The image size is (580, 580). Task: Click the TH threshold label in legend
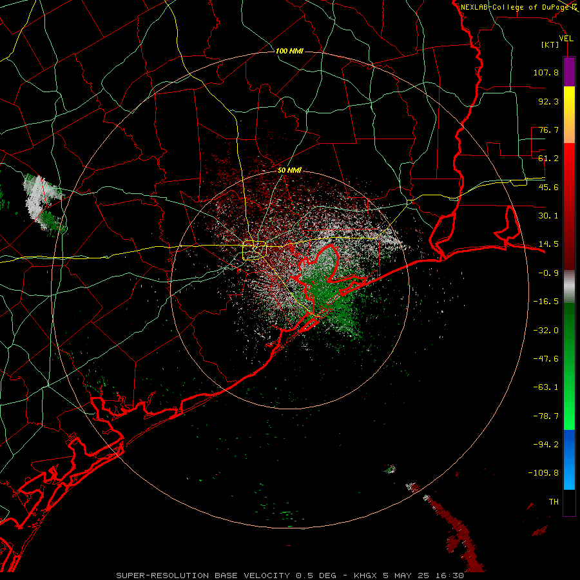coord(554,502)
